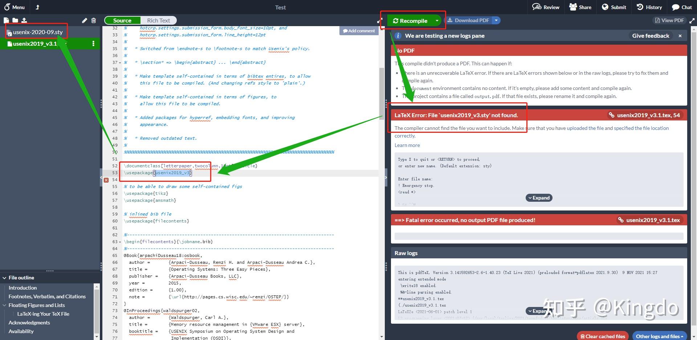Delete the selected file with the trash icon
Image resolution: width=697 pixels, height=340 pixels.
click(x=94, y=21)
